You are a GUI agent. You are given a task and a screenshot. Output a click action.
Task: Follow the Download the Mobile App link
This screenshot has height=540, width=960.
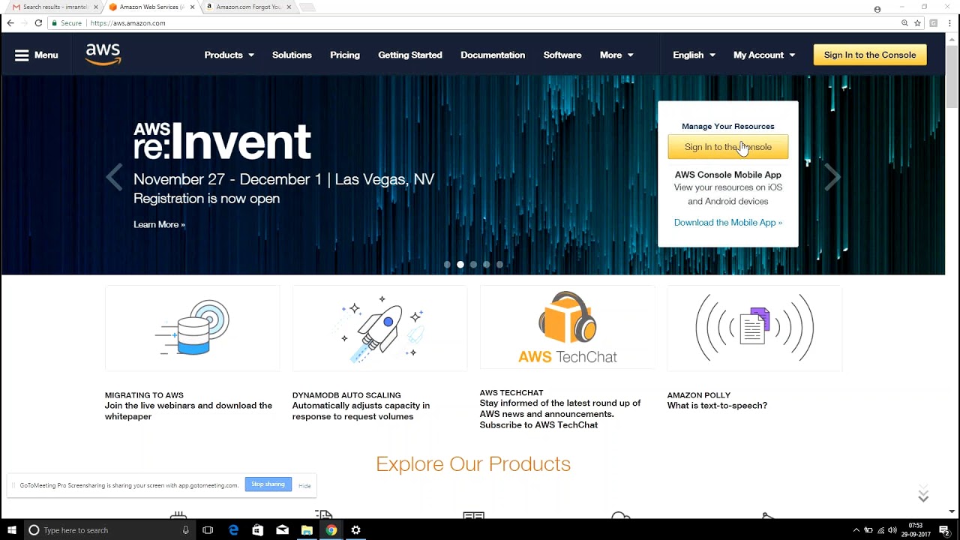728,223
